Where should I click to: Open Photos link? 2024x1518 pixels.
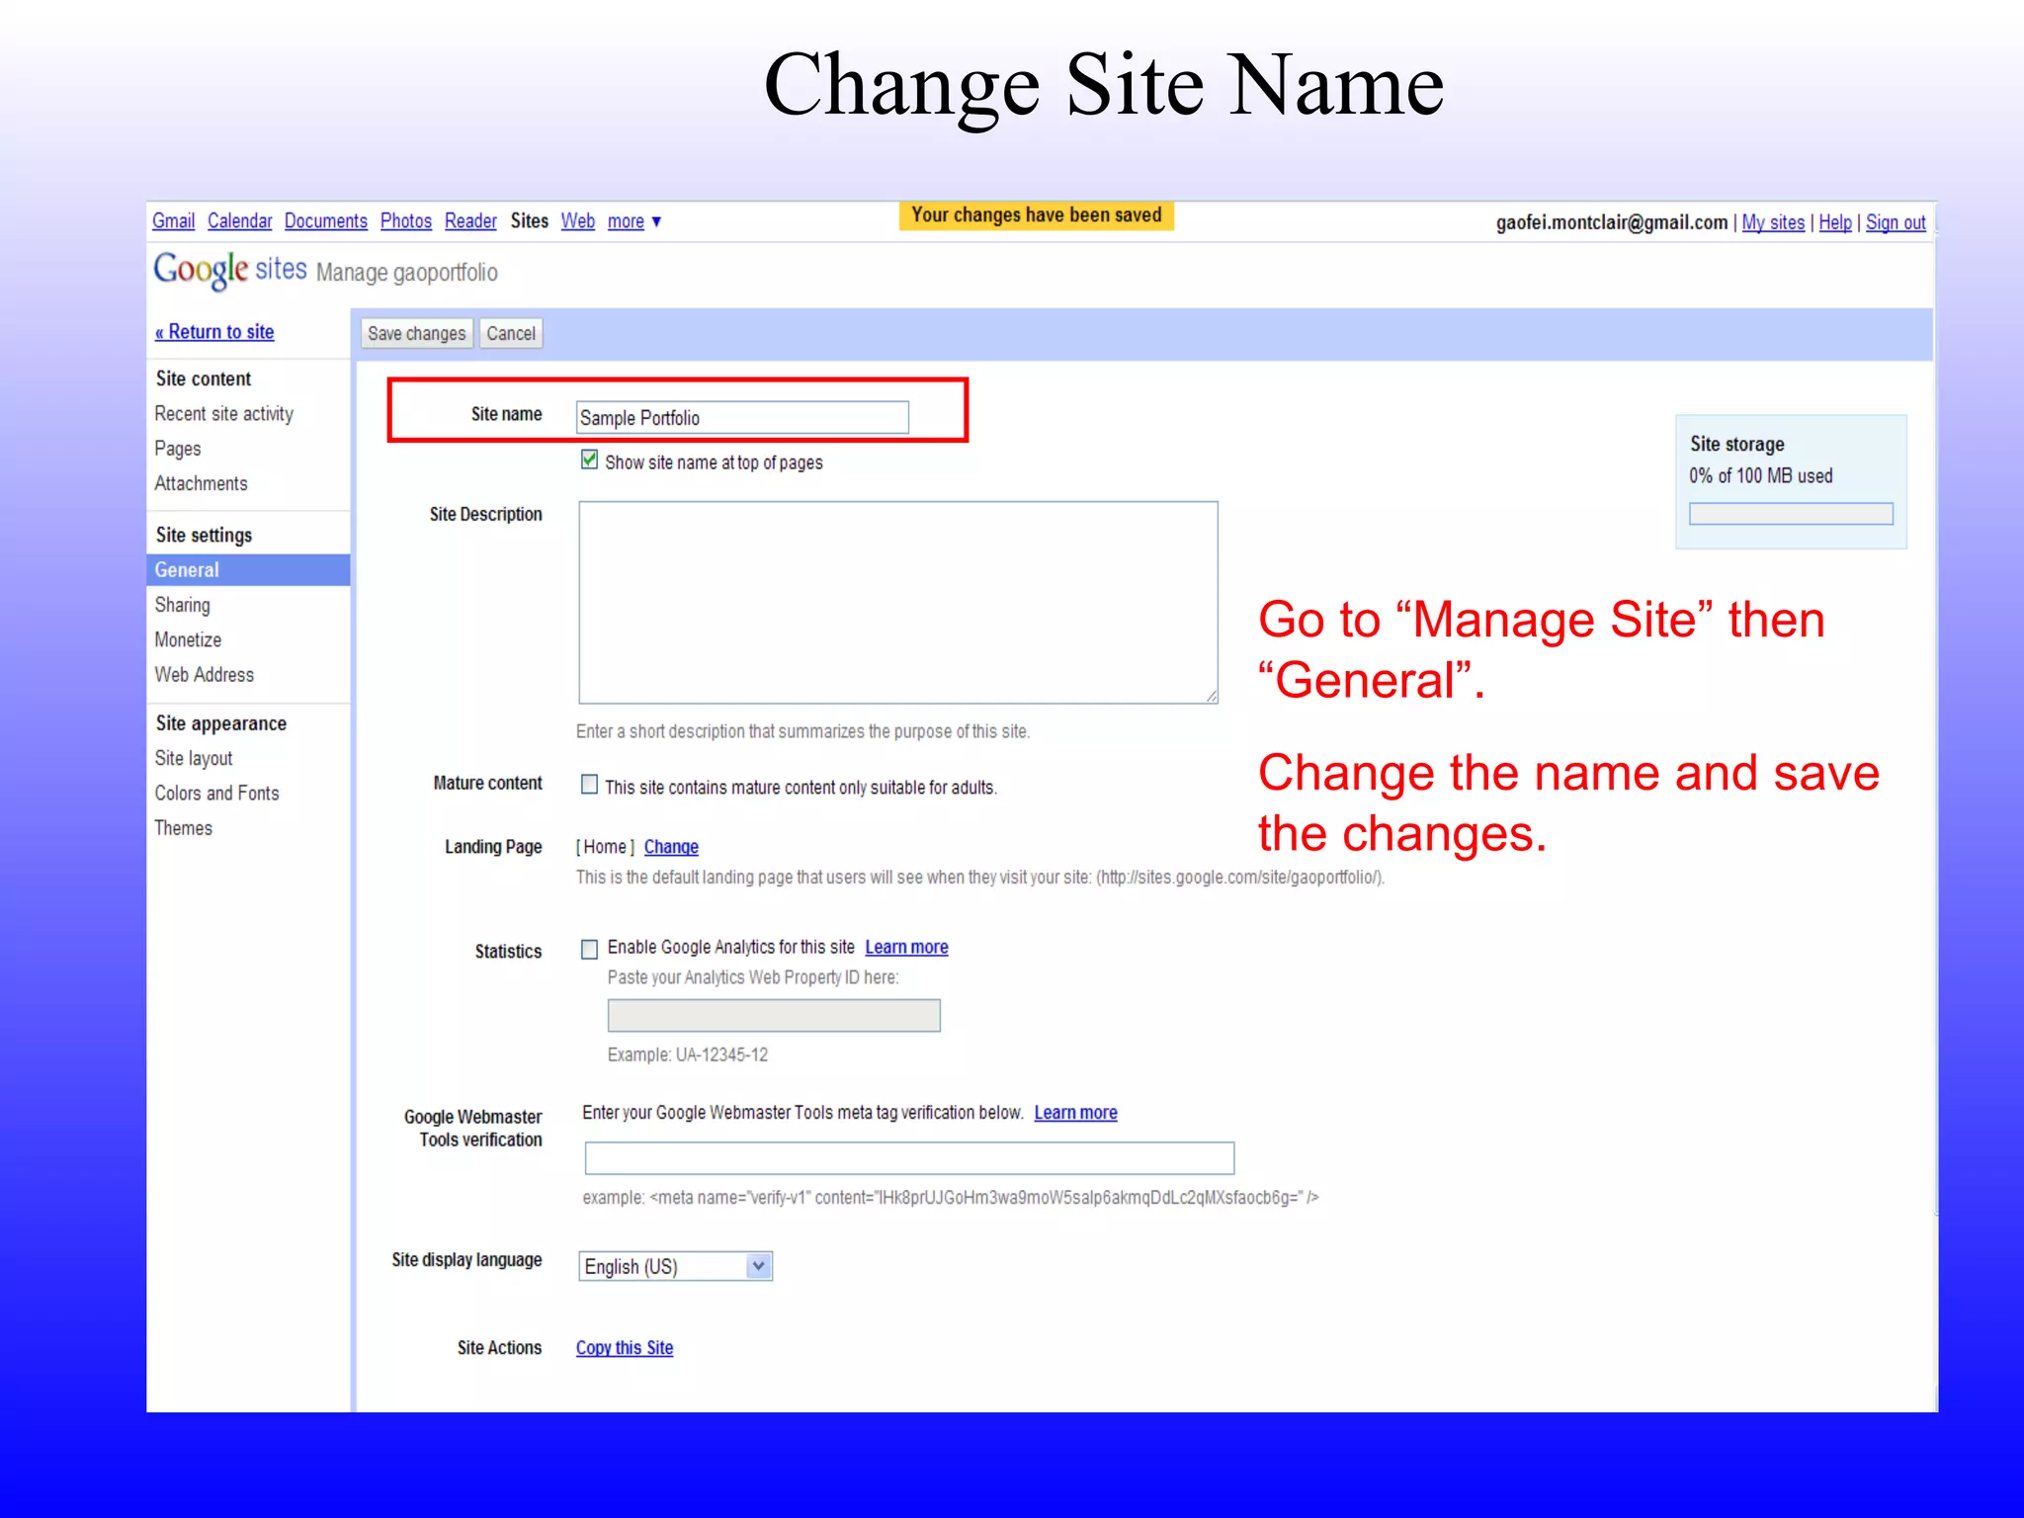tap(405, 221)
